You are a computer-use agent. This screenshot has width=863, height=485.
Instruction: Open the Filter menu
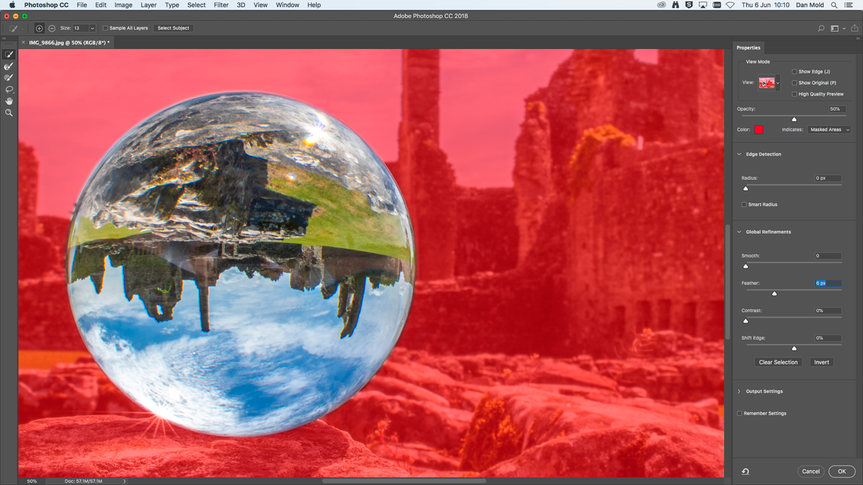[221, 5]
